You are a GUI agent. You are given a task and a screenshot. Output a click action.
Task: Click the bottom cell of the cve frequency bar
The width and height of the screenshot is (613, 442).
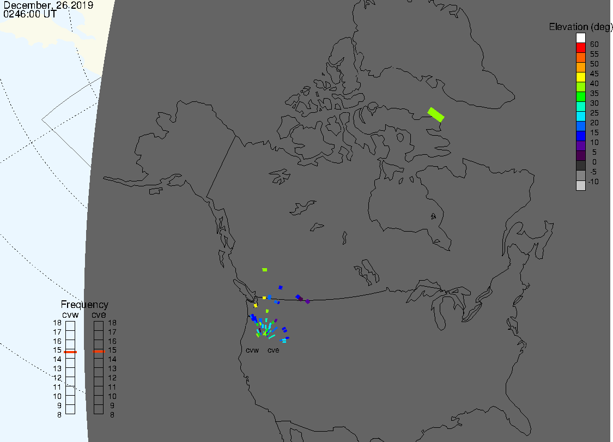click(99, 409)
